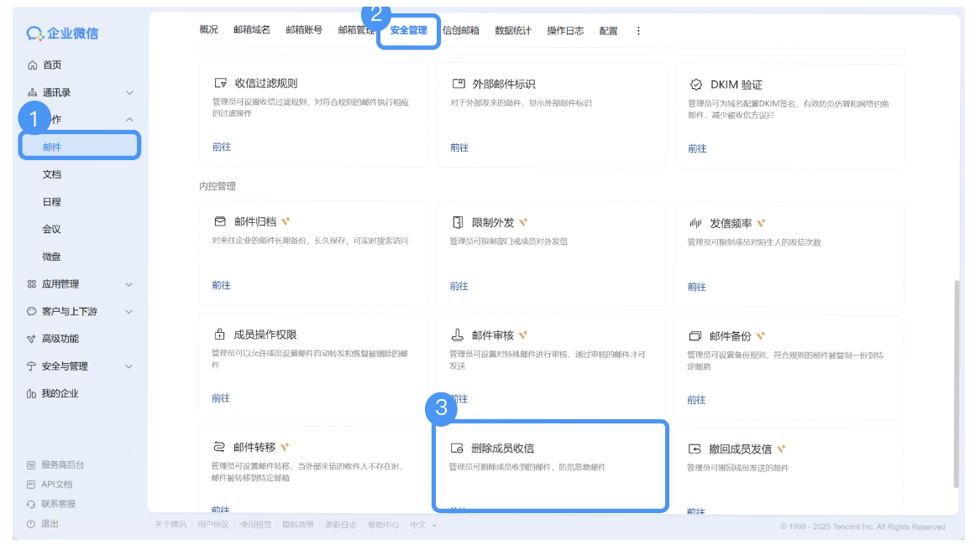Click the 内控管理 section heading
This screenshot has height=545, width=970.
click(x=218, y=186)
